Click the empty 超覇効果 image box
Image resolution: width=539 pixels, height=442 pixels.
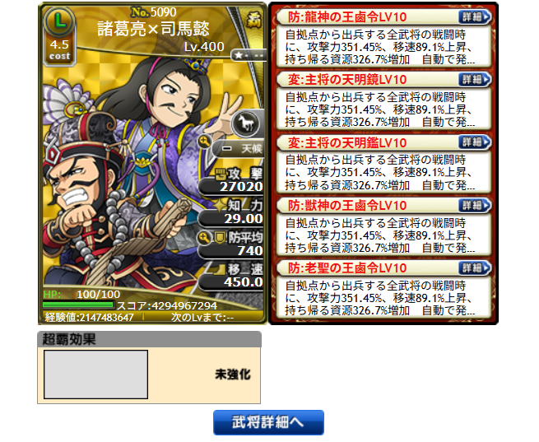96,375
